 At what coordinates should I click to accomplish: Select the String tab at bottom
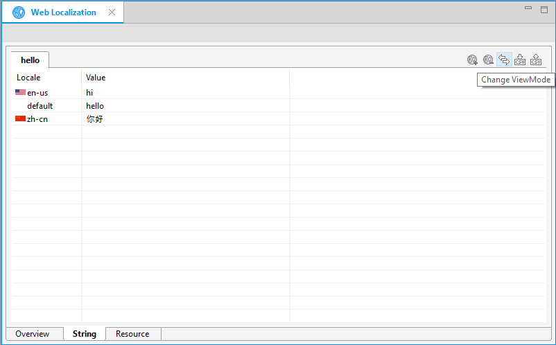point(84,334)
